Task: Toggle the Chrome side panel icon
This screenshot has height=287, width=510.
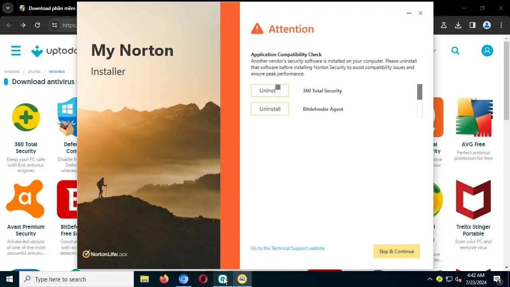Action: pos(473,25)
